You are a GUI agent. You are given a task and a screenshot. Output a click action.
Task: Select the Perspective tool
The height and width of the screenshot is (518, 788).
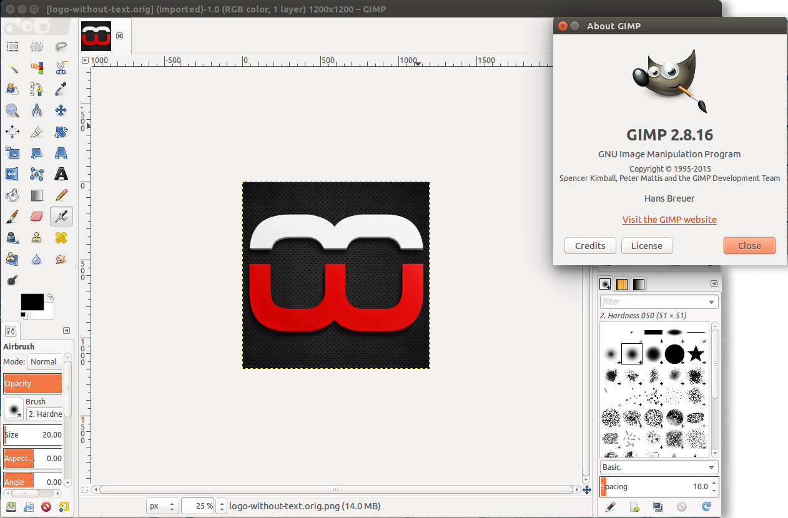click(x=61, y=153)
